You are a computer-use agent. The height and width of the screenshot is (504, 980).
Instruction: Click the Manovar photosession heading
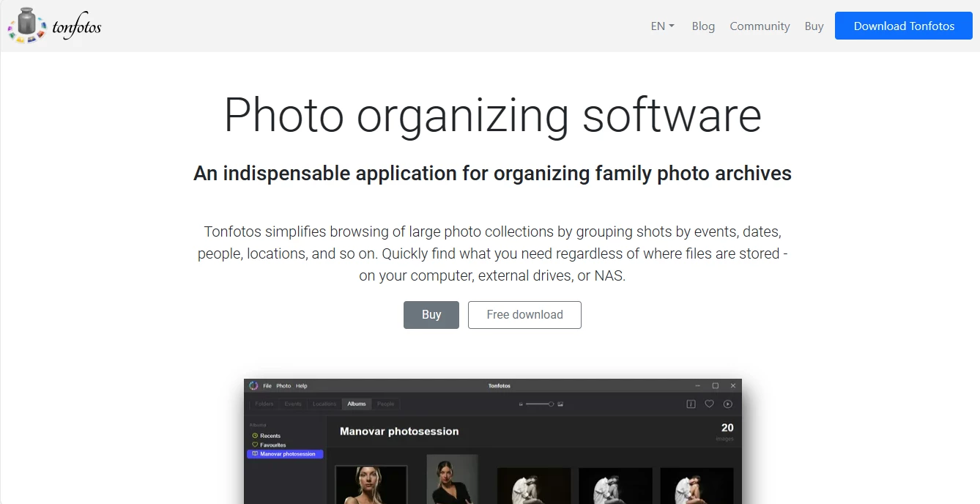click(x=399, y=431)
